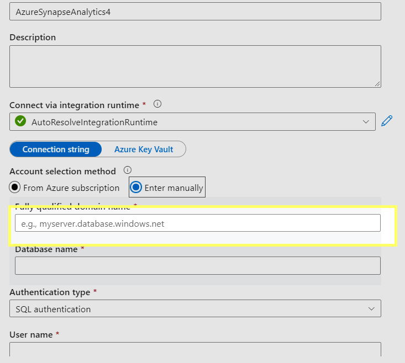Switch to Connection string tab
Image resolution: width=405 pixels, height=363 pixels.
click(56, 150)
